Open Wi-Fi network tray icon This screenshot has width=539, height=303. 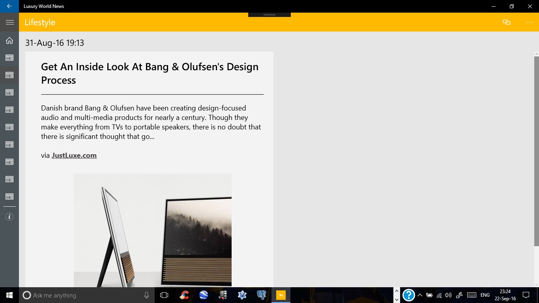click(439, 295)
